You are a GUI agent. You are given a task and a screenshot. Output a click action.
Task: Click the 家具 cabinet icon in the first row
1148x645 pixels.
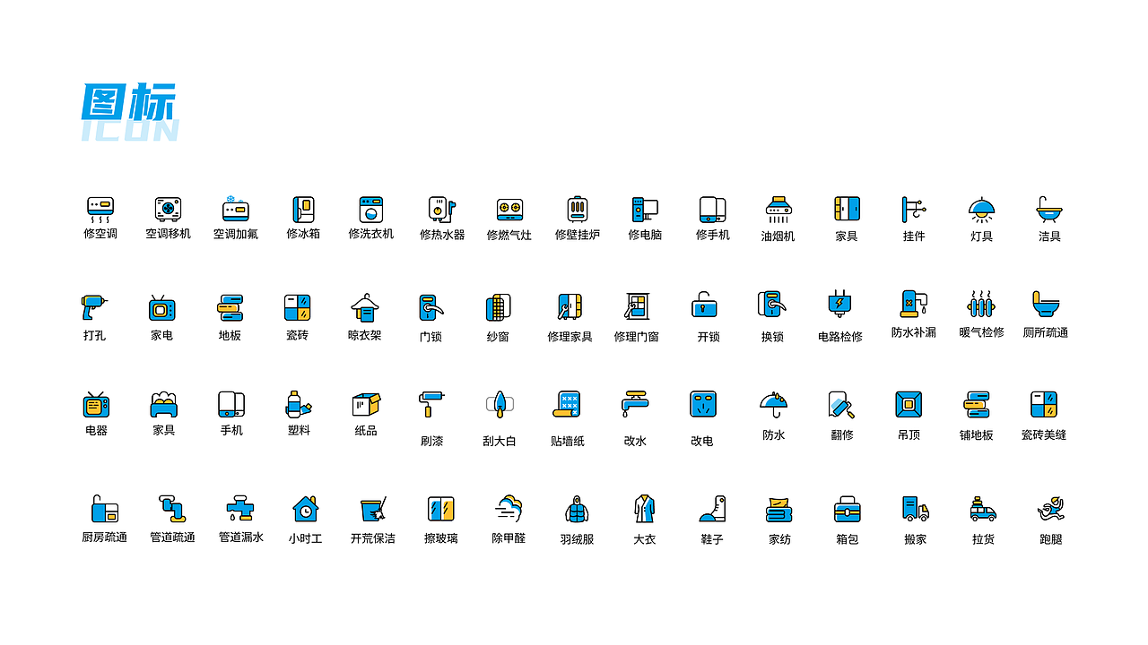(847, 210)
